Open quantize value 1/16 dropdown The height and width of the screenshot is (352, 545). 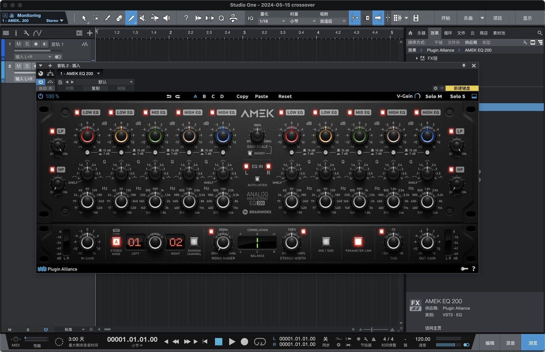272,21
